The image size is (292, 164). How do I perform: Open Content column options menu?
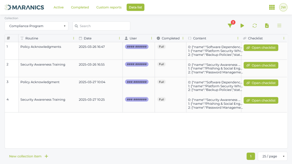click(238, 38)
